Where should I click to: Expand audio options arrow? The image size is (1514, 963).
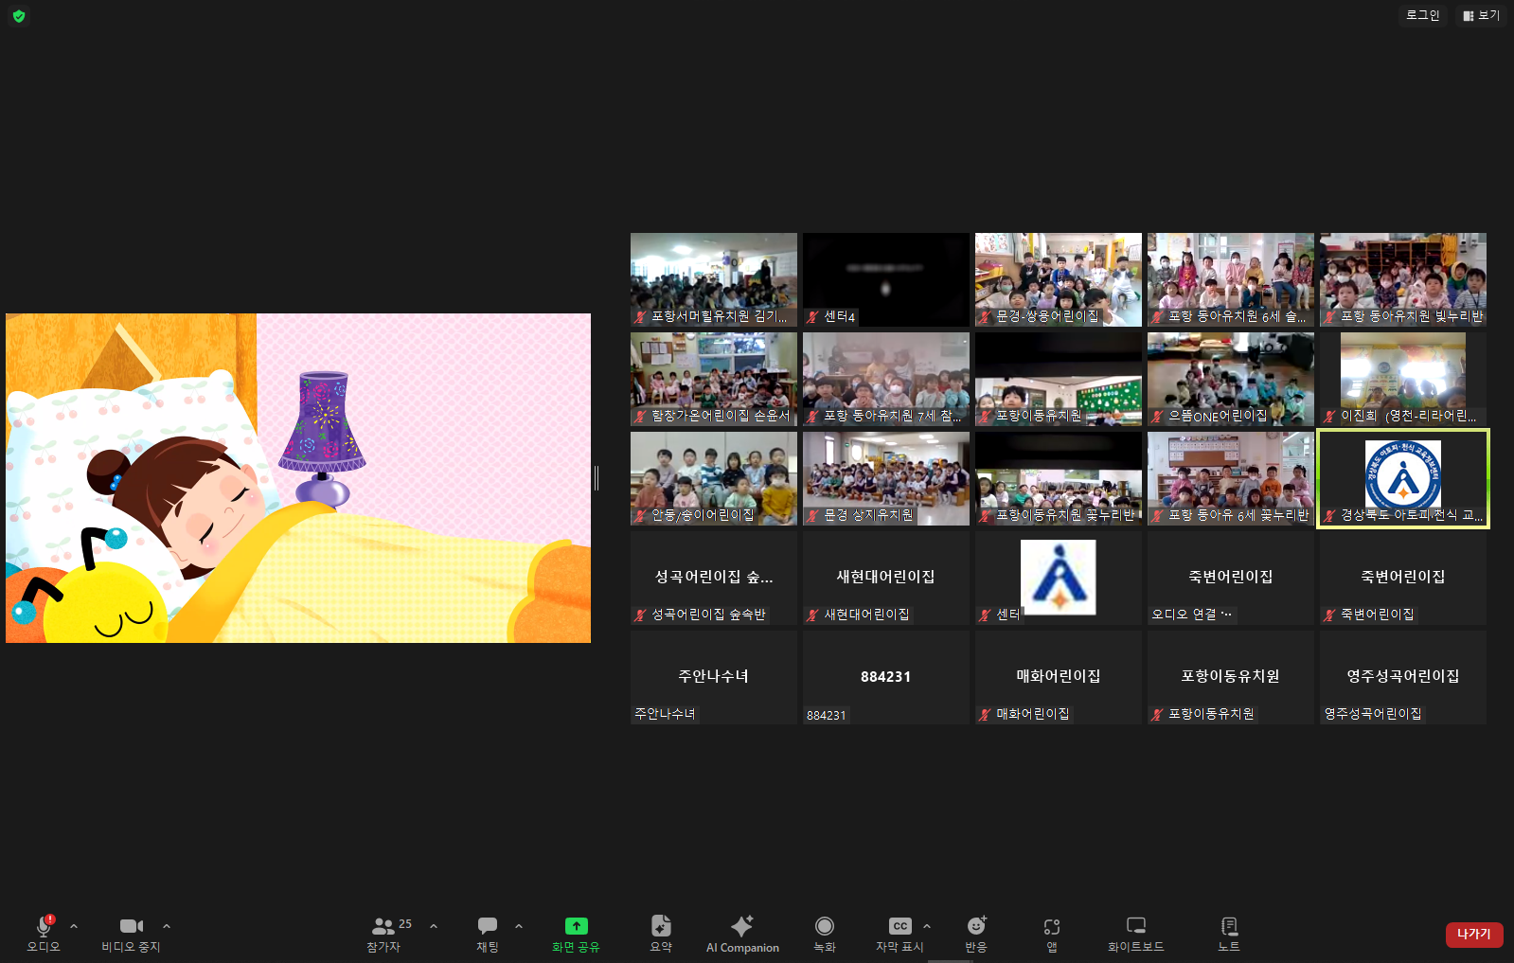[74, 926]
